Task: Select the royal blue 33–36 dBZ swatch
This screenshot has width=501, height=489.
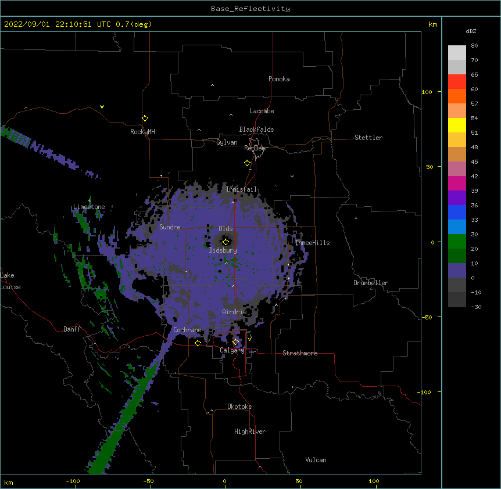Action: (x=457, y=213)
